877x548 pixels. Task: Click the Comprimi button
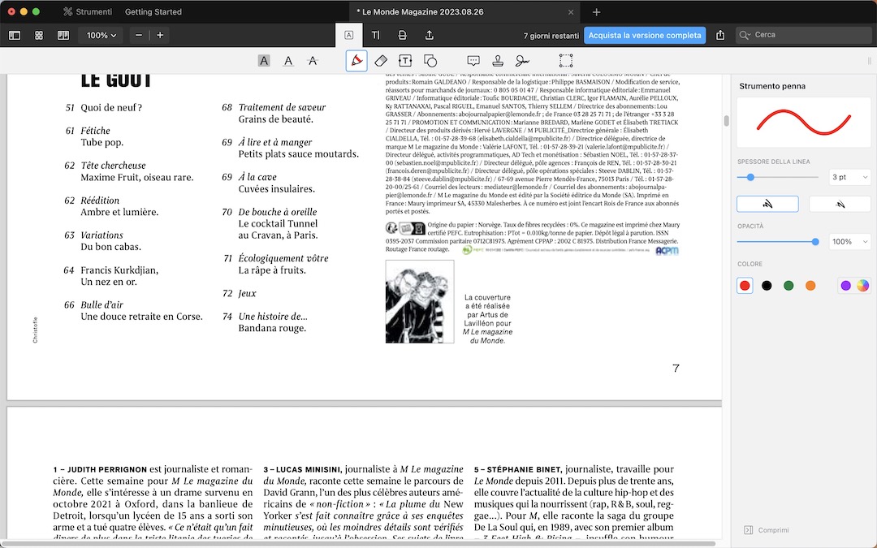point(766,530)
